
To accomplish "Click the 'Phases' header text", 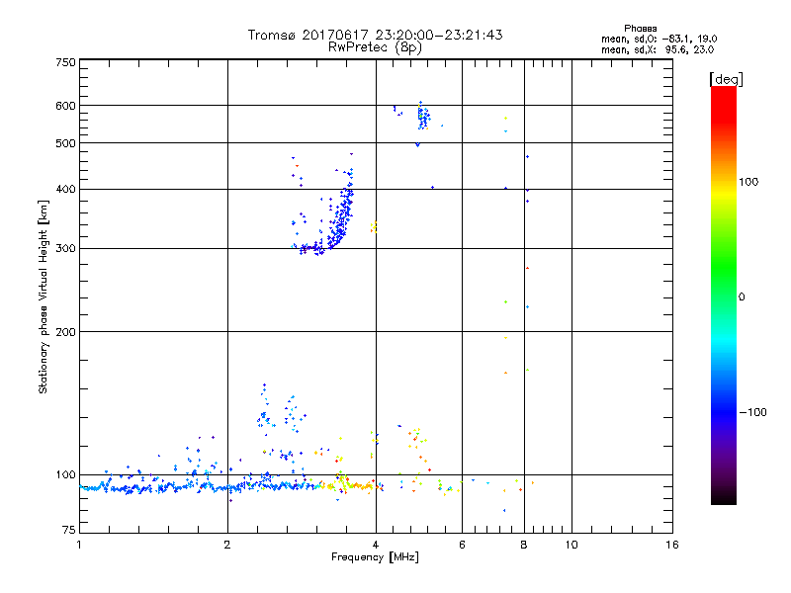I will coord(640,29).
